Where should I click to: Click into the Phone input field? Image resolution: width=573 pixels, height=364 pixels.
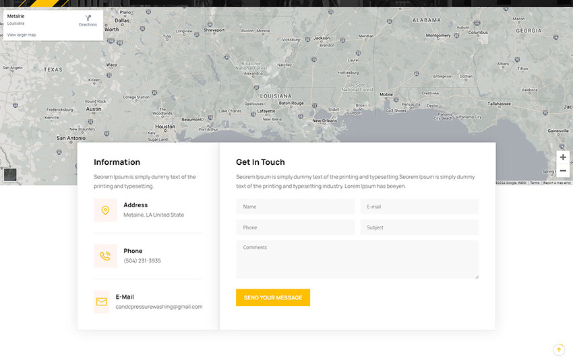pyautogui.click(x=295, y=227)
